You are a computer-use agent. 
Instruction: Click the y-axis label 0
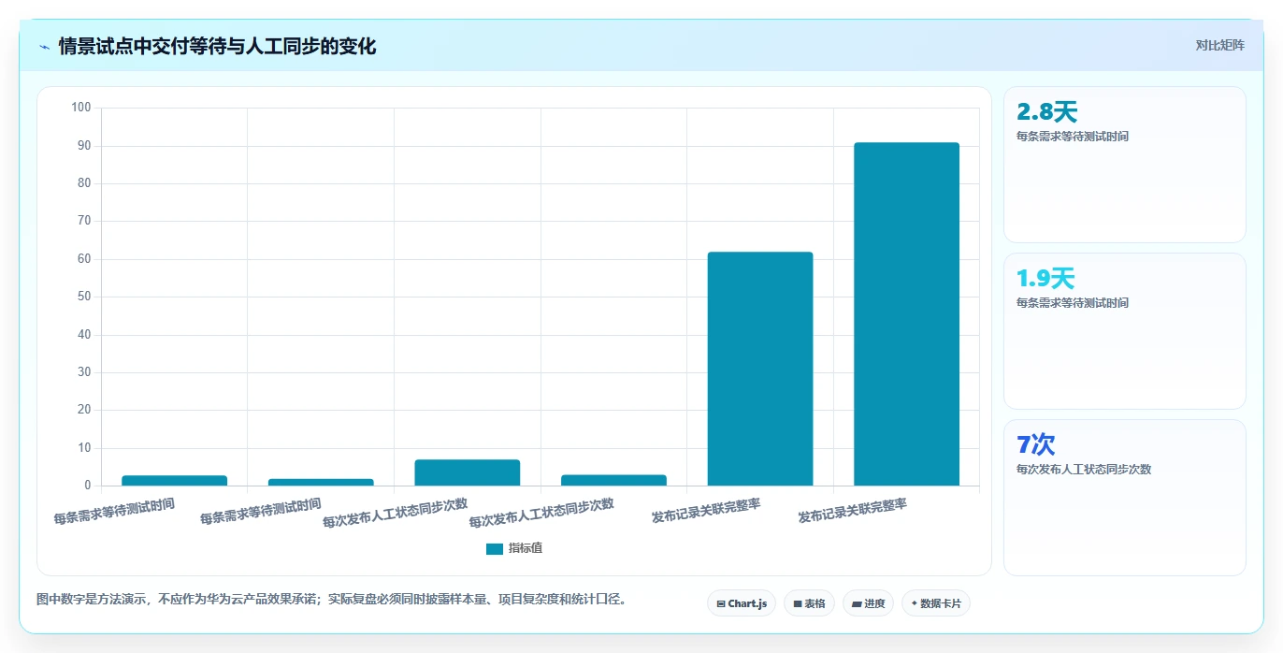click(88, 486)
